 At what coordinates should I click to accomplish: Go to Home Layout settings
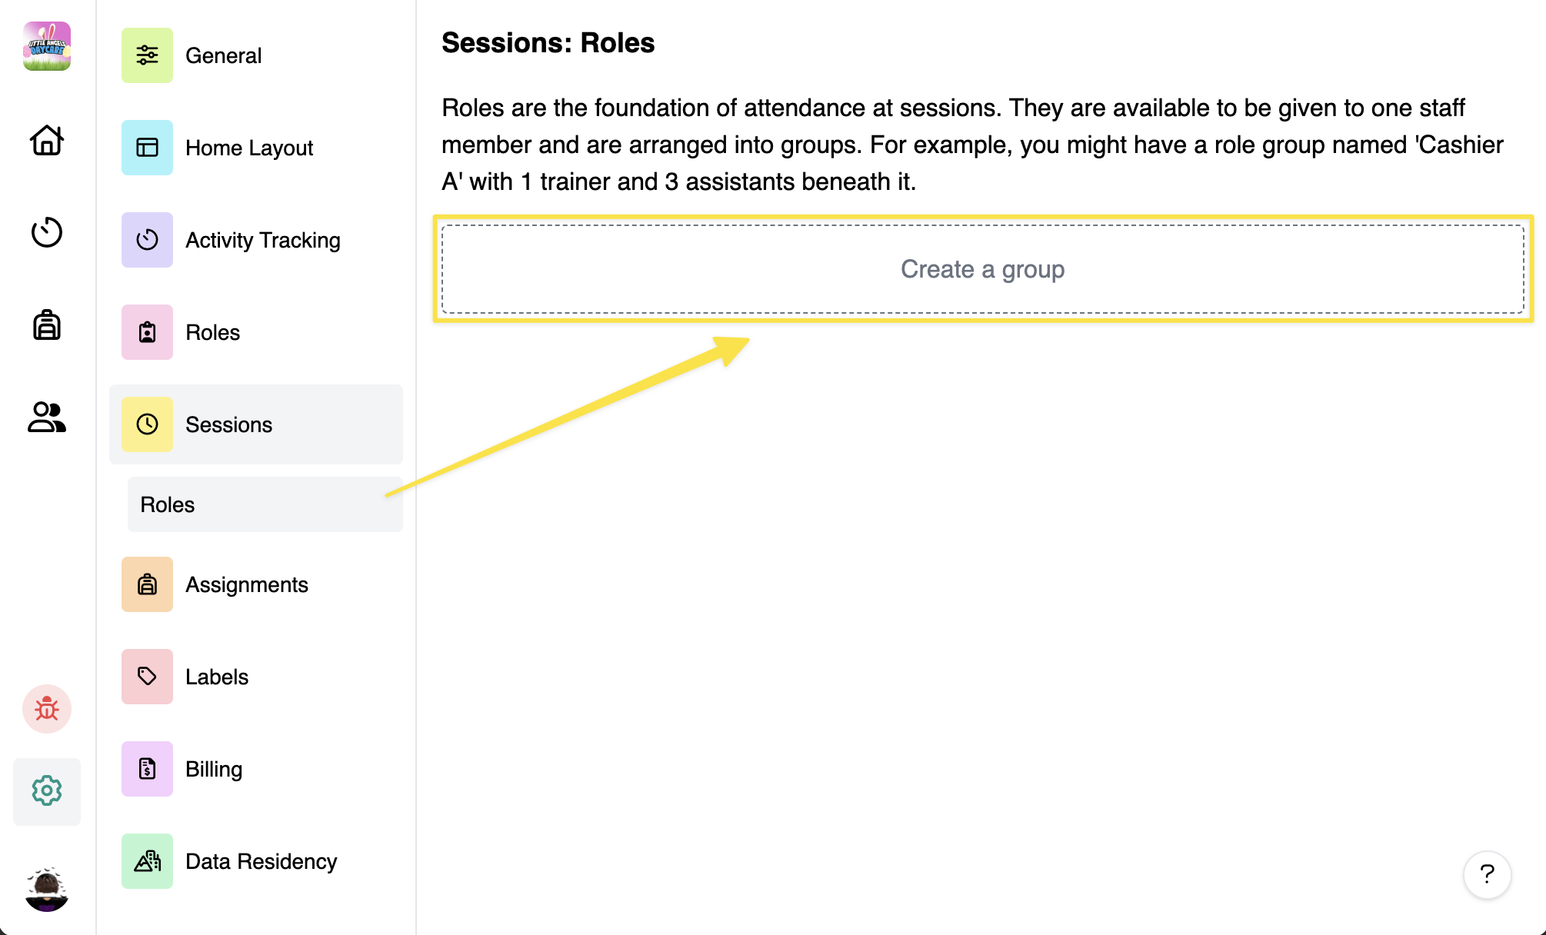pyautogui.click(x=248, y=148)
